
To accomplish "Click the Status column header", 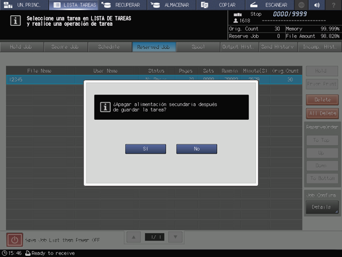I will coord(156,71).
